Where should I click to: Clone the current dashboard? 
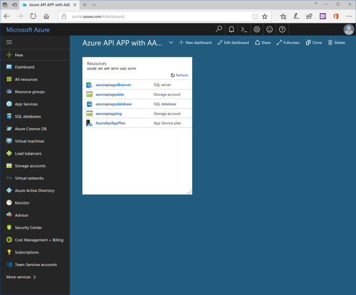[x=314, y=42]
